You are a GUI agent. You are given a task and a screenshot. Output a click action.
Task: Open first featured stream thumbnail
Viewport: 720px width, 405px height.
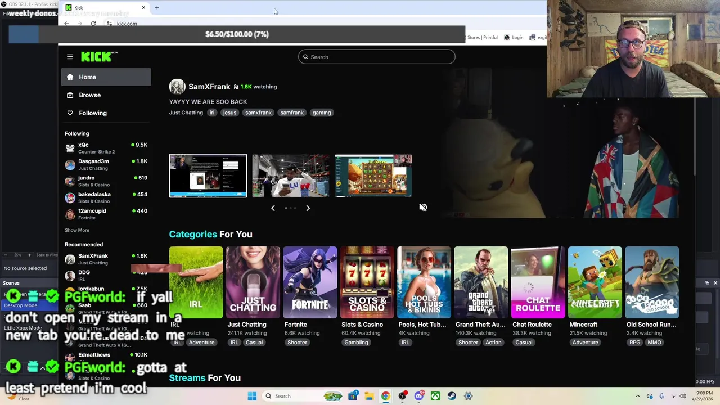(x=208, y=175)
